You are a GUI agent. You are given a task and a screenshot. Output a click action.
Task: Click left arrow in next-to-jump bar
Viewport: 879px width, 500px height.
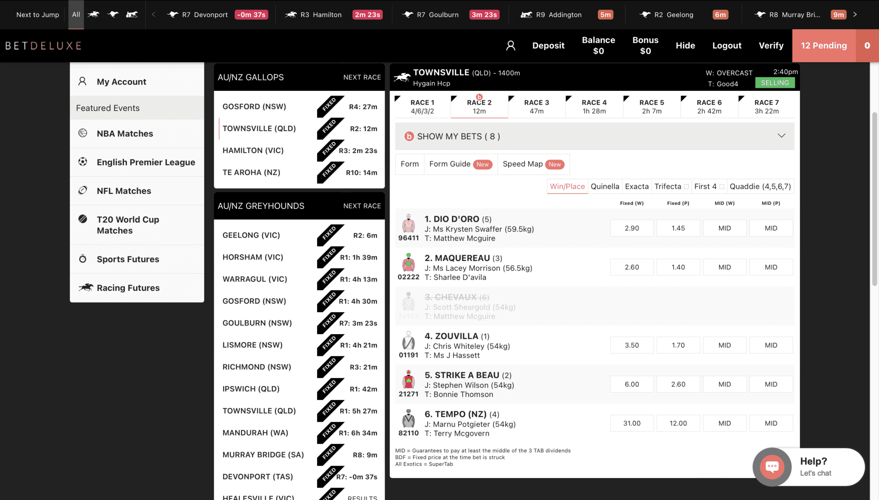154,15
